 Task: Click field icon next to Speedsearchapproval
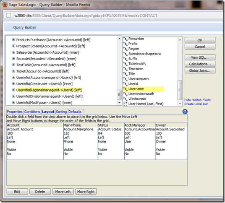(x=126, y=54)
